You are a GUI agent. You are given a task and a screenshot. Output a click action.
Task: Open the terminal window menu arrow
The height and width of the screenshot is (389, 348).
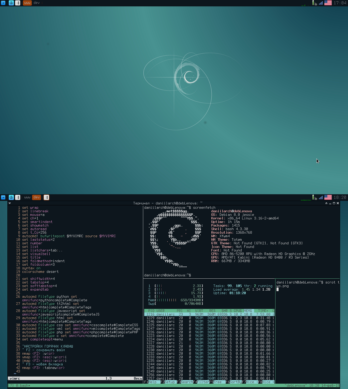point(10,203)
